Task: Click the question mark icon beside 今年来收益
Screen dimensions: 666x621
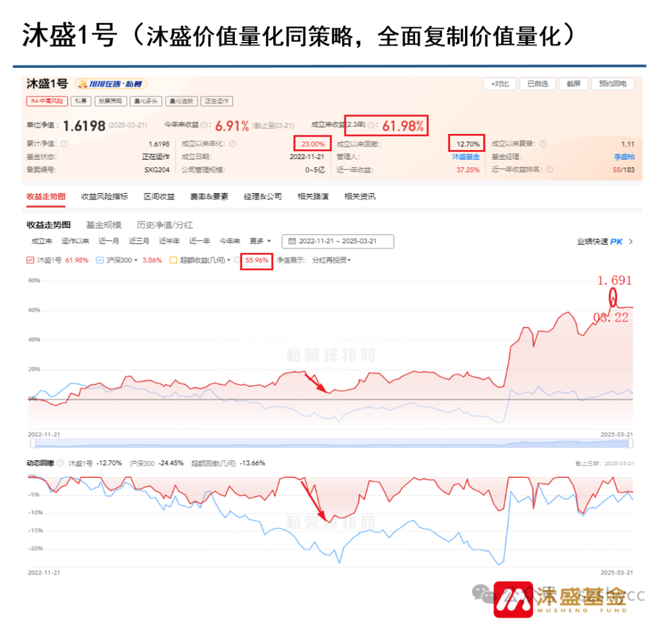Action: pos(203,126)
